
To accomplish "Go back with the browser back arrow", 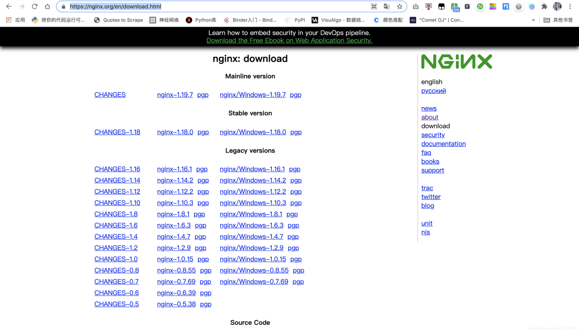I will click(9, 6).
